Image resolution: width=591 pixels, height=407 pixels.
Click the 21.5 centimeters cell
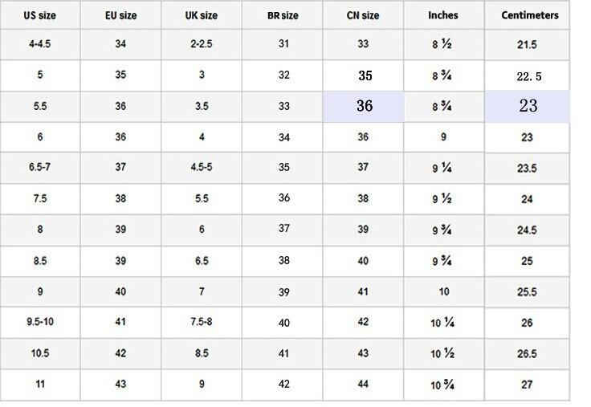click(x=527, y=45)
